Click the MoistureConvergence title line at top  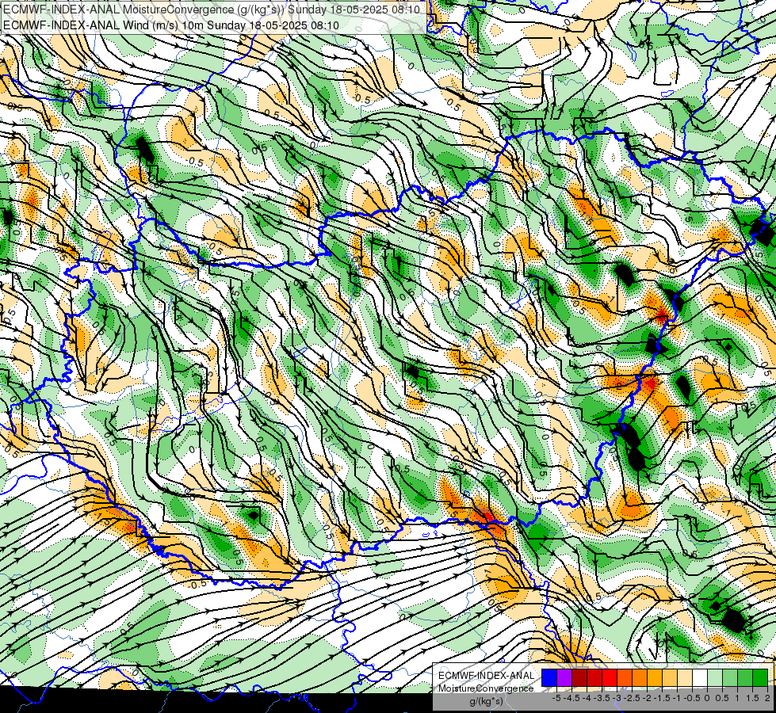click(x=212, y=10)
